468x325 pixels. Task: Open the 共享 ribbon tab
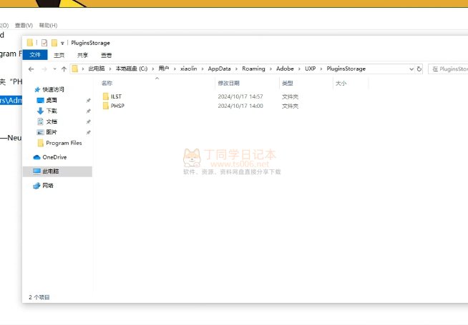[82, 55]
